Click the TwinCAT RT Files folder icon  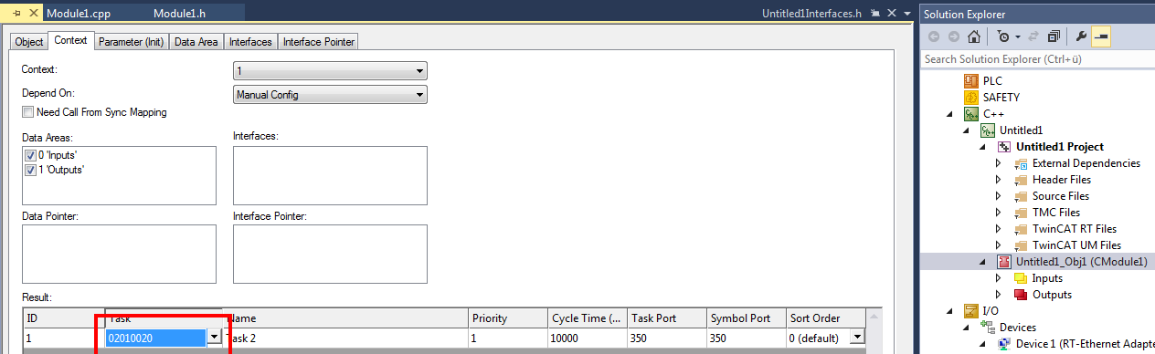tap(1021, 229)
